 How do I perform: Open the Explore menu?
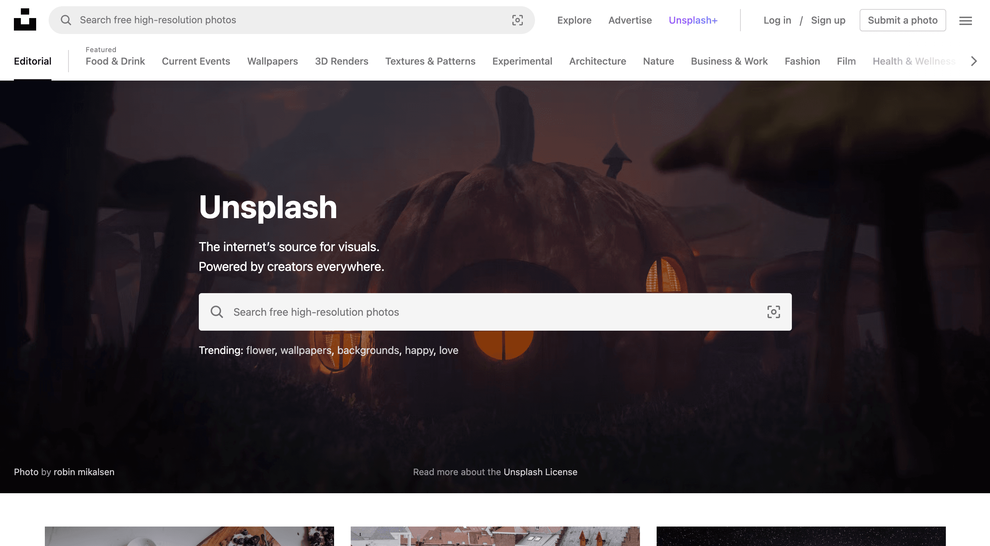point(574,20)
